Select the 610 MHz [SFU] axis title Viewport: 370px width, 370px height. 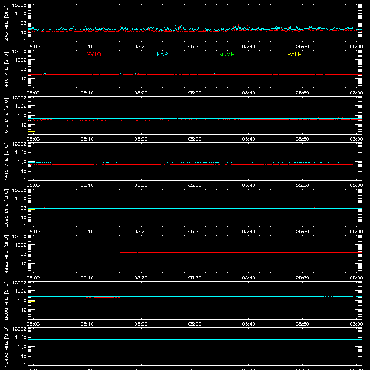6,116
